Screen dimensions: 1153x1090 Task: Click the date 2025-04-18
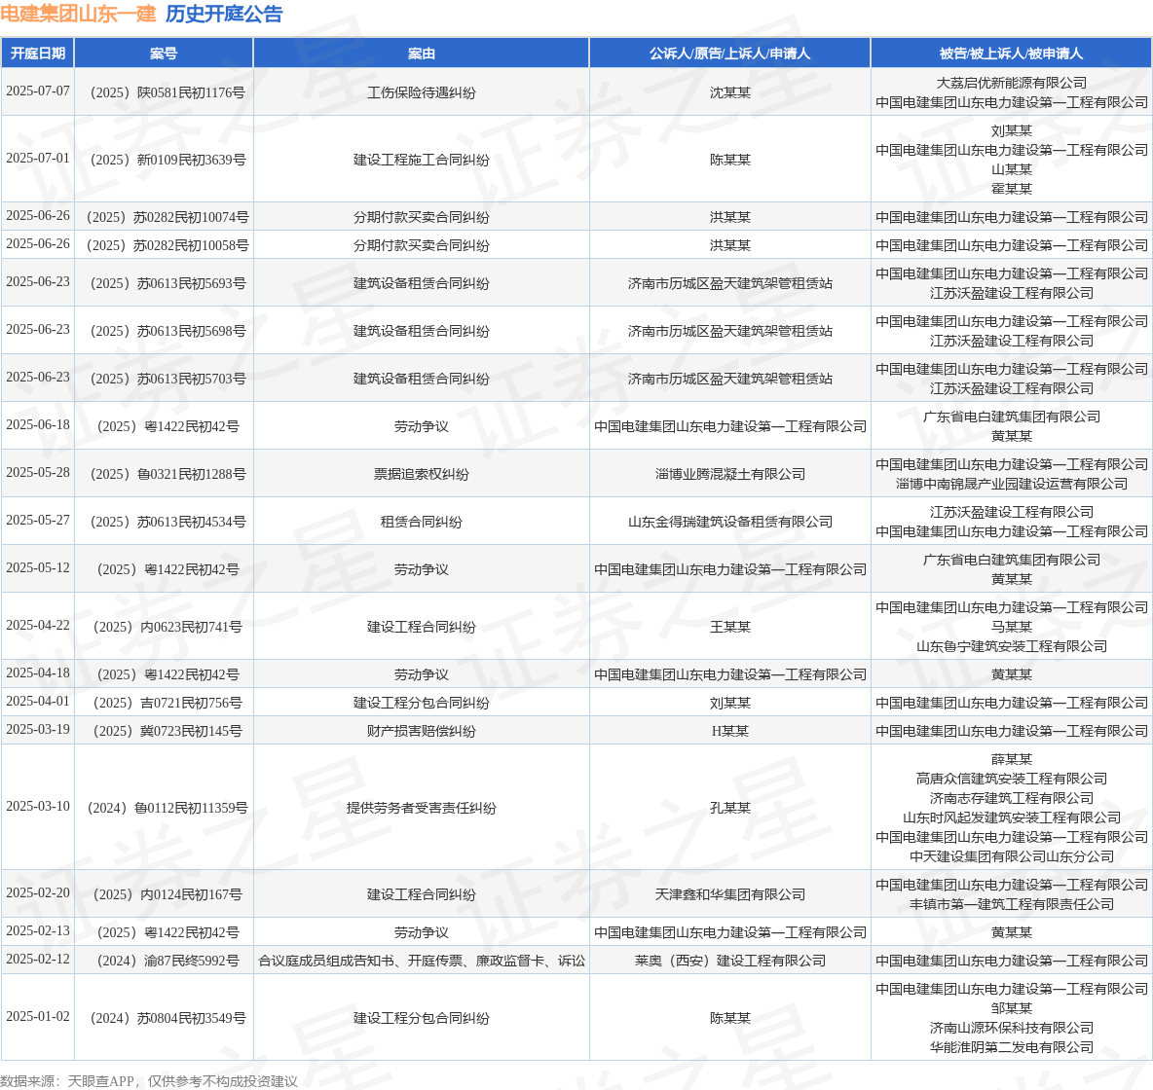38,673
